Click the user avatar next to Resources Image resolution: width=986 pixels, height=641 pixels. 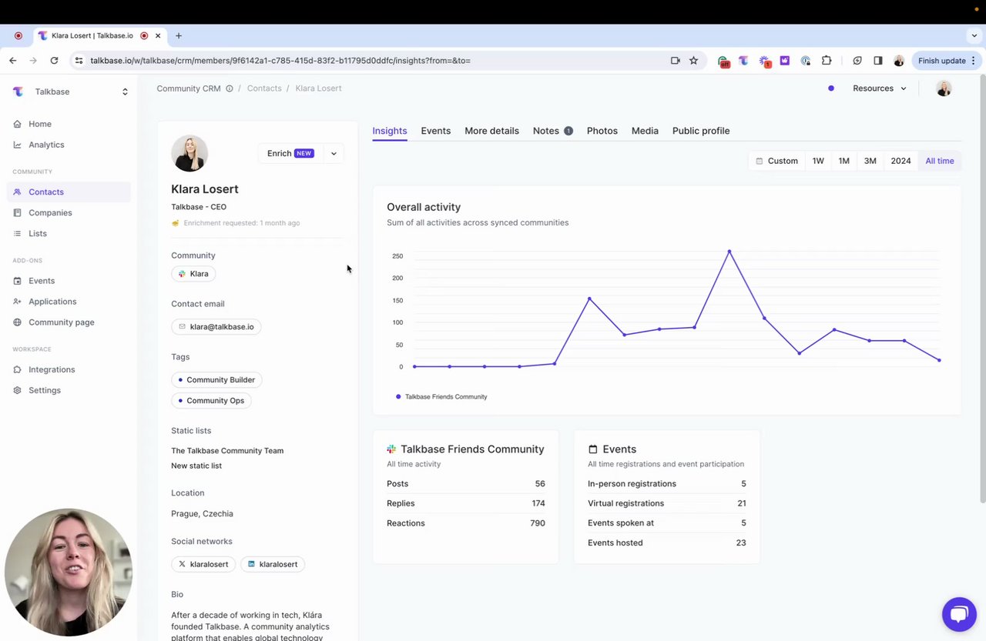pos(944,88)
